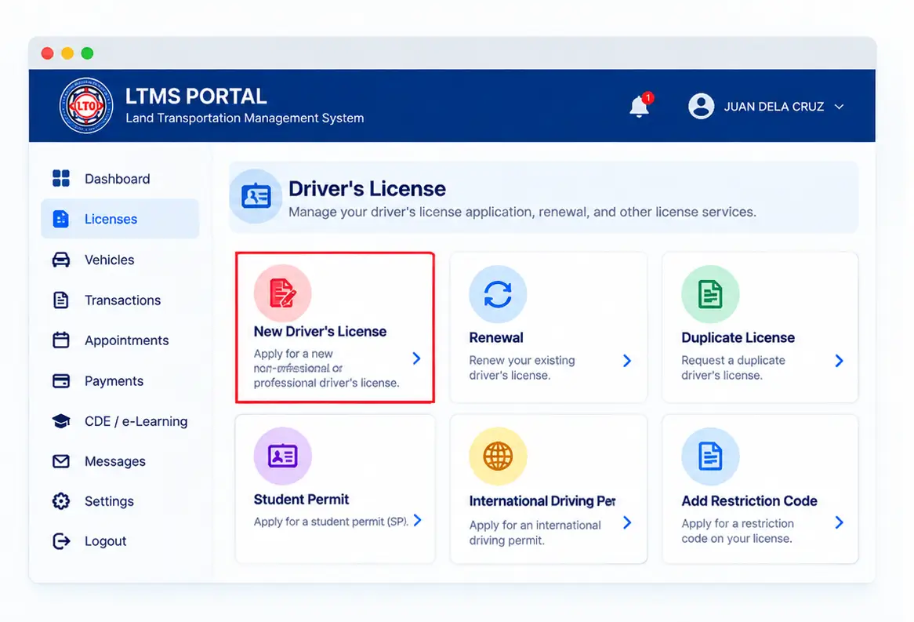Click the Student Permit title

(x=301, y=500)
